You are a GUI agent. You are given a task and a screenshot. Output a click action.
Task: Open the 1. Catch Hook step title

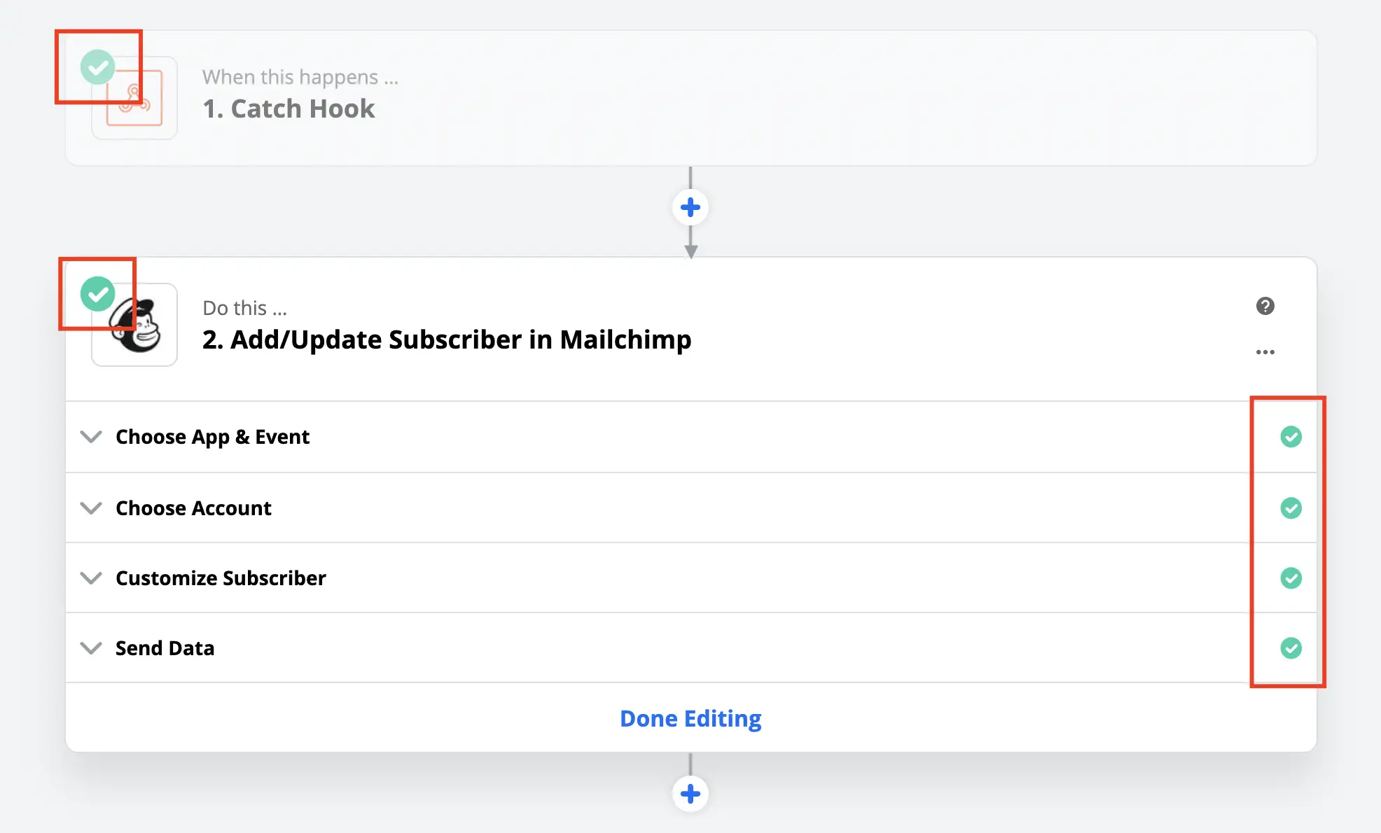pyautogui.click(x=289, y=109)
